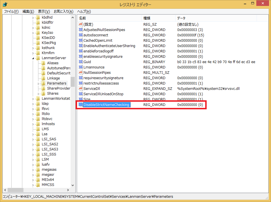Select the requiresecuritysignature value
The image size is (271, 202).
pos(103,78)
